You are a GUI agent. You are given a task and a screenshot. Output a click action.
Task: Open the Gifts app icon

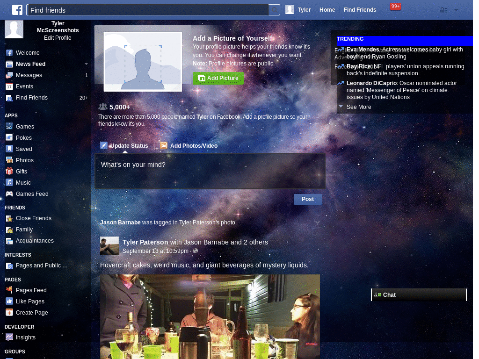click(x=9, y=171)
